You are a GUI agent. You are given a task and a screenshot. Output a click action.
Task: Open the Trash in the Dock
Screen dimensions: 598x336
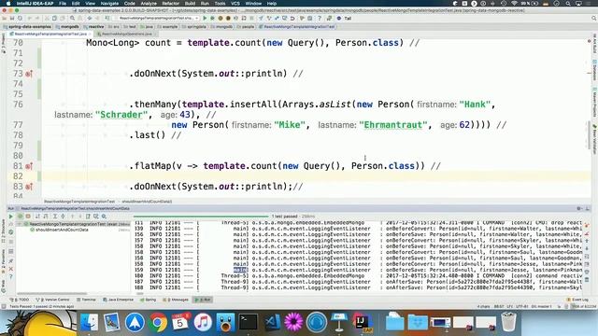point(508,322)
